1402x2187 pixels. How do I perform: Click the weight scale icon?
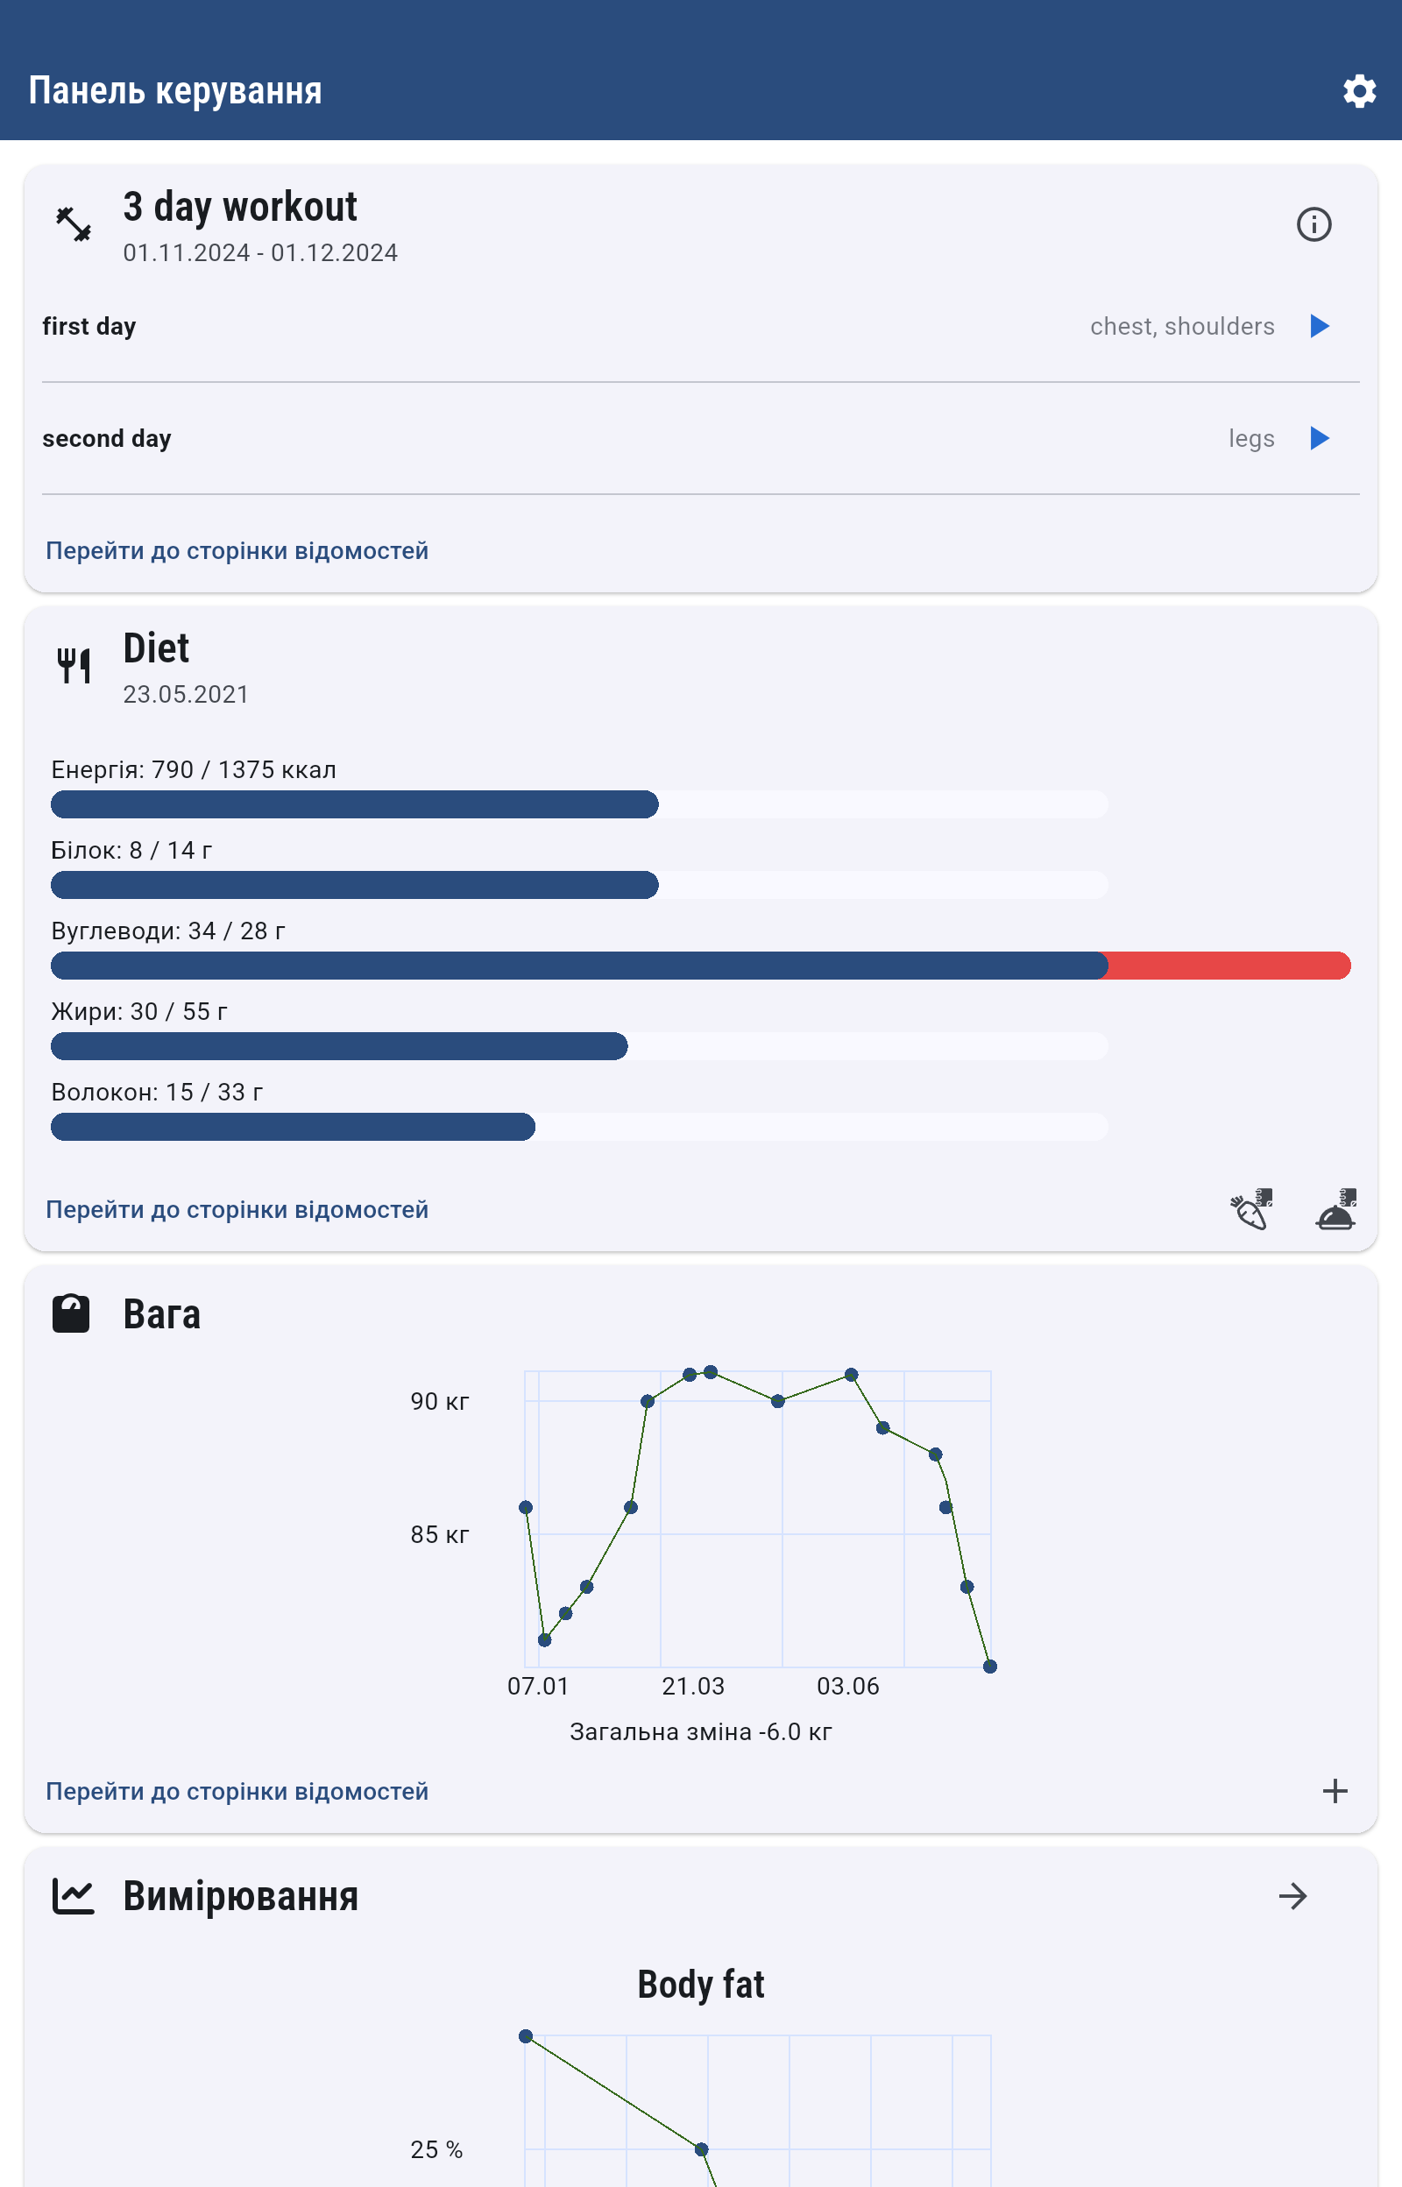tap(71, 1313)
